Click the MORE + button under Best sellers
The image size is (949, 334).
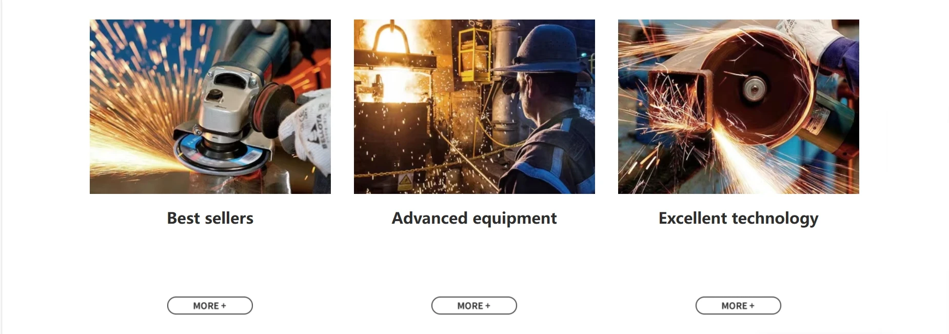(210, 305)
